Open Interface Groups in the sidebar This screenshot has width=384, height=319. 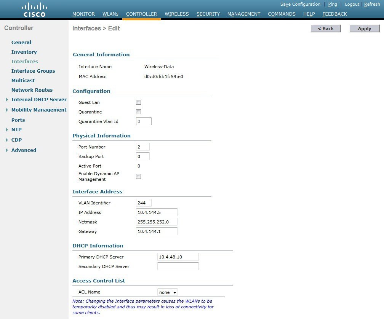(x=33, y=71)
